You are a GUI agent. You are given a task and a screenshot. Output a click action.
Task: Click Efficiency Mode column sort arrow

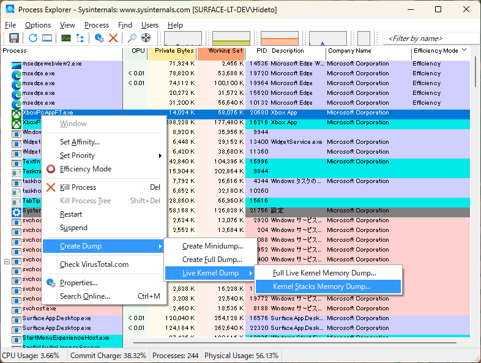click(464, 50)
